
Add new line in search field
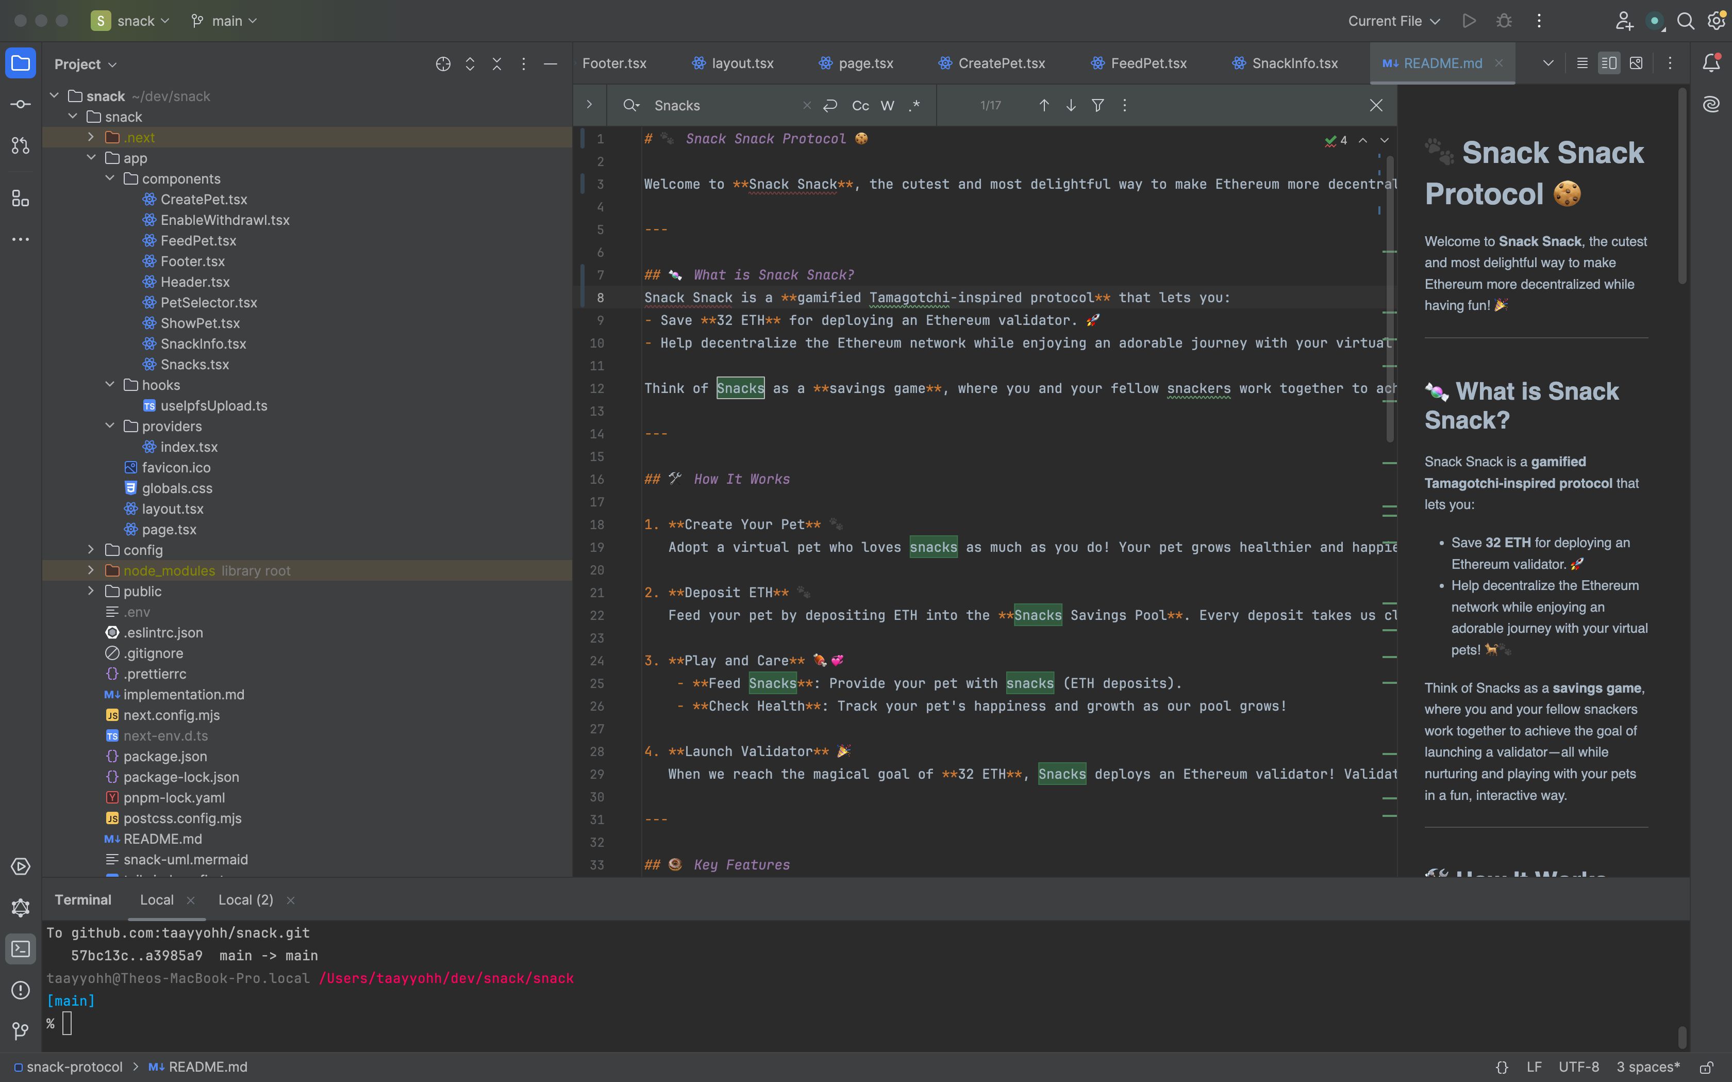[x=829, y=105]
